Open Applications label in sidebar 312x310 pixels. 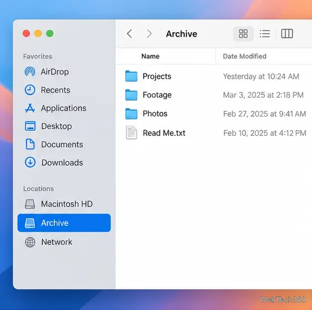[x=64, y=108]
